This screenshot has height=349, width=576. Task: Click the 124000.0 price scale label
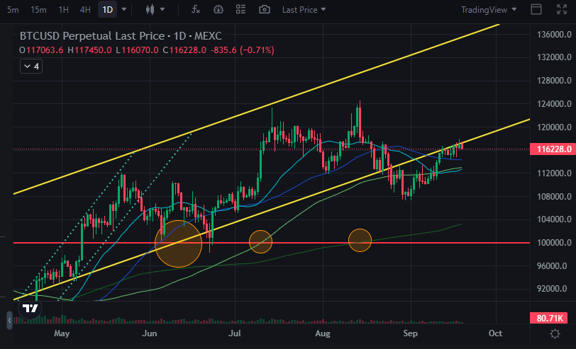pyautogui.click(x=554, y=104)
